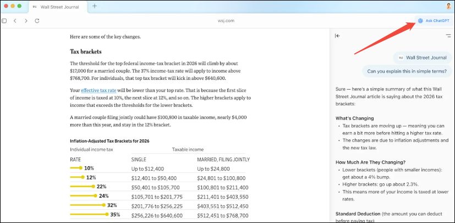Viewport: 455px width, 223px height.
Task: Open the effective tax rate link
Action: pos(98,90)
